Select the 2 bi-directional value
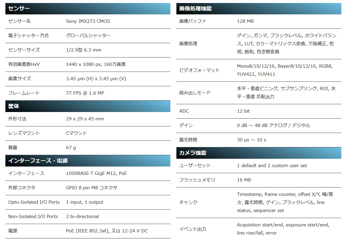 click(82, 217)
